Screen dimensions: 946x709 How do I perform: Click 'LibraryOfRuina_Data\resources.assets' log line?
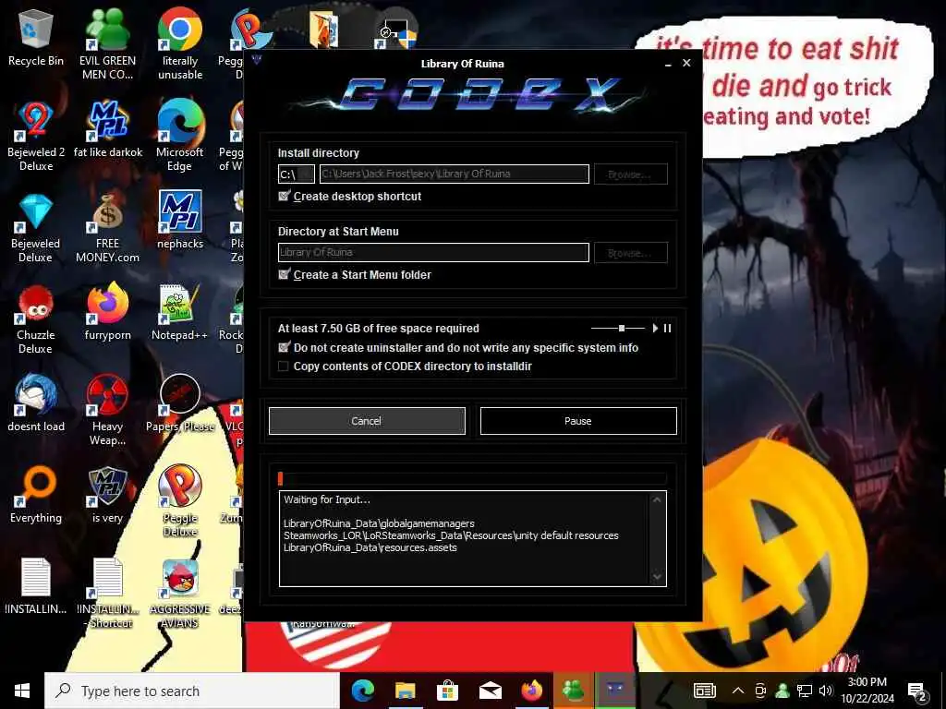[x=370, y=547]
